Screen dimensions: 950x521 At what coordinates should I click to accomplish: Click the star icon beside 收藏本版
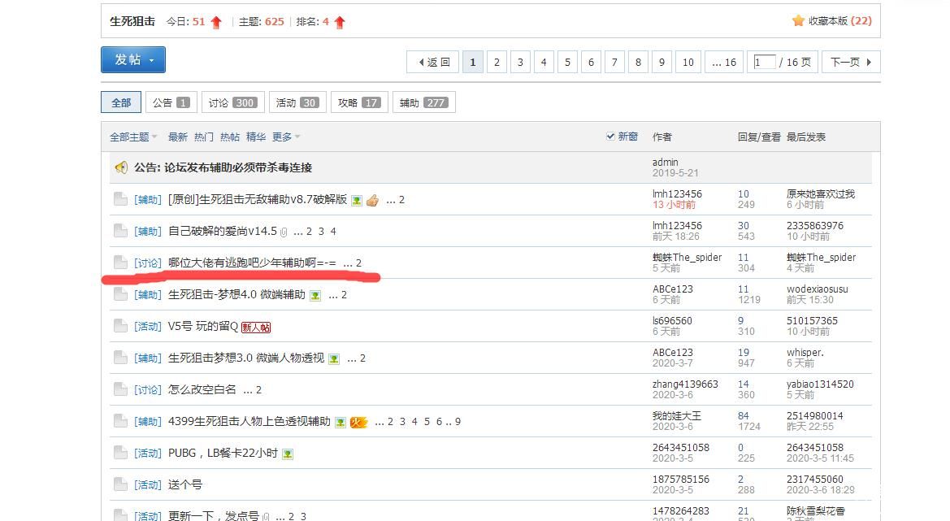point(798,20)
